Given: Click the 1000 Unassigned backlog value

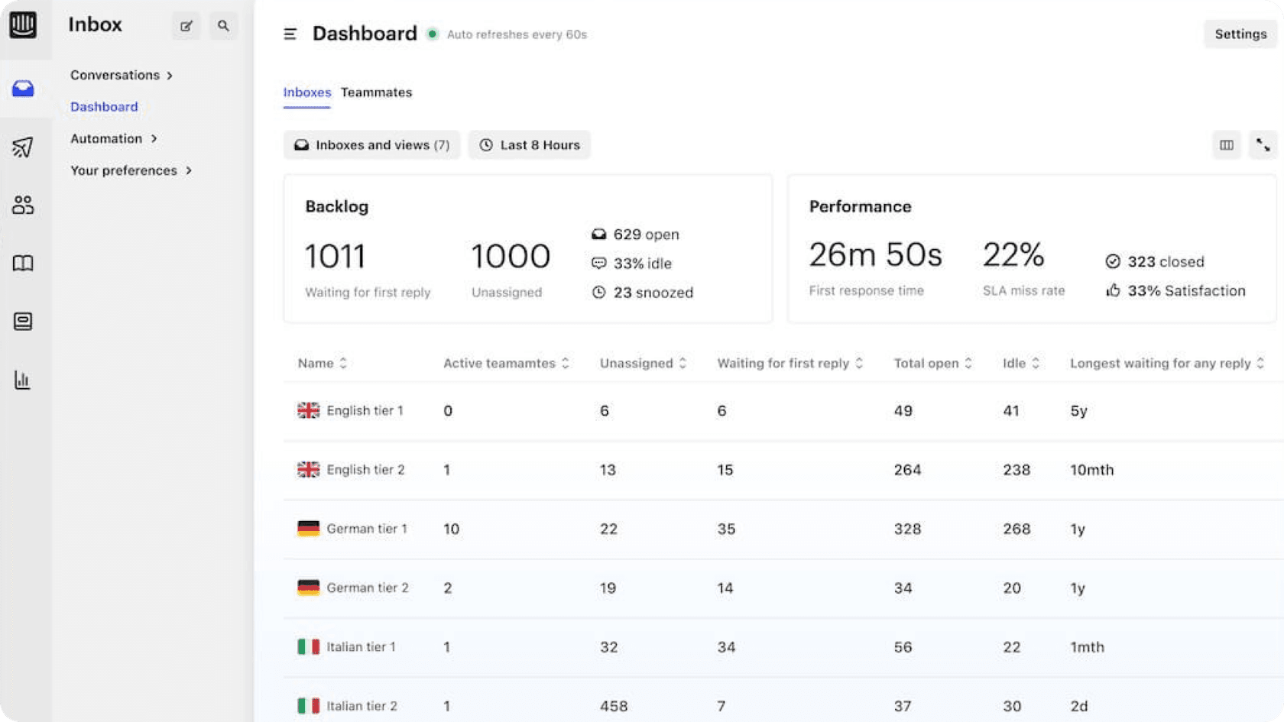Looking at the screenshot, I should 511,256.
